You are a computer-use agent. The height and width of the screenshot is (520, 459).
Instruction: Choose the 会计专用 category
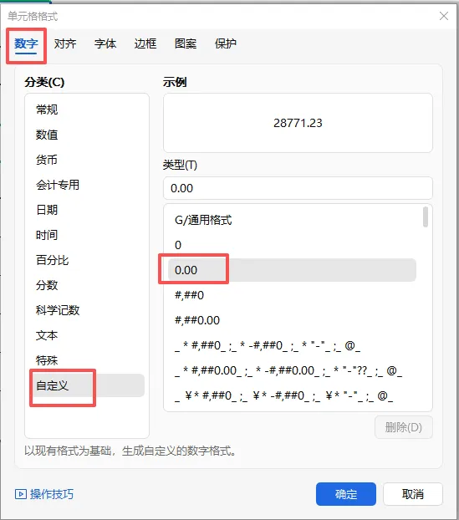[87, 185]
